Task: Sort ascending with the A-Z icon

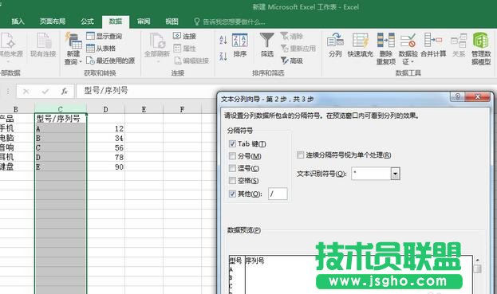Action: (223, 40)
